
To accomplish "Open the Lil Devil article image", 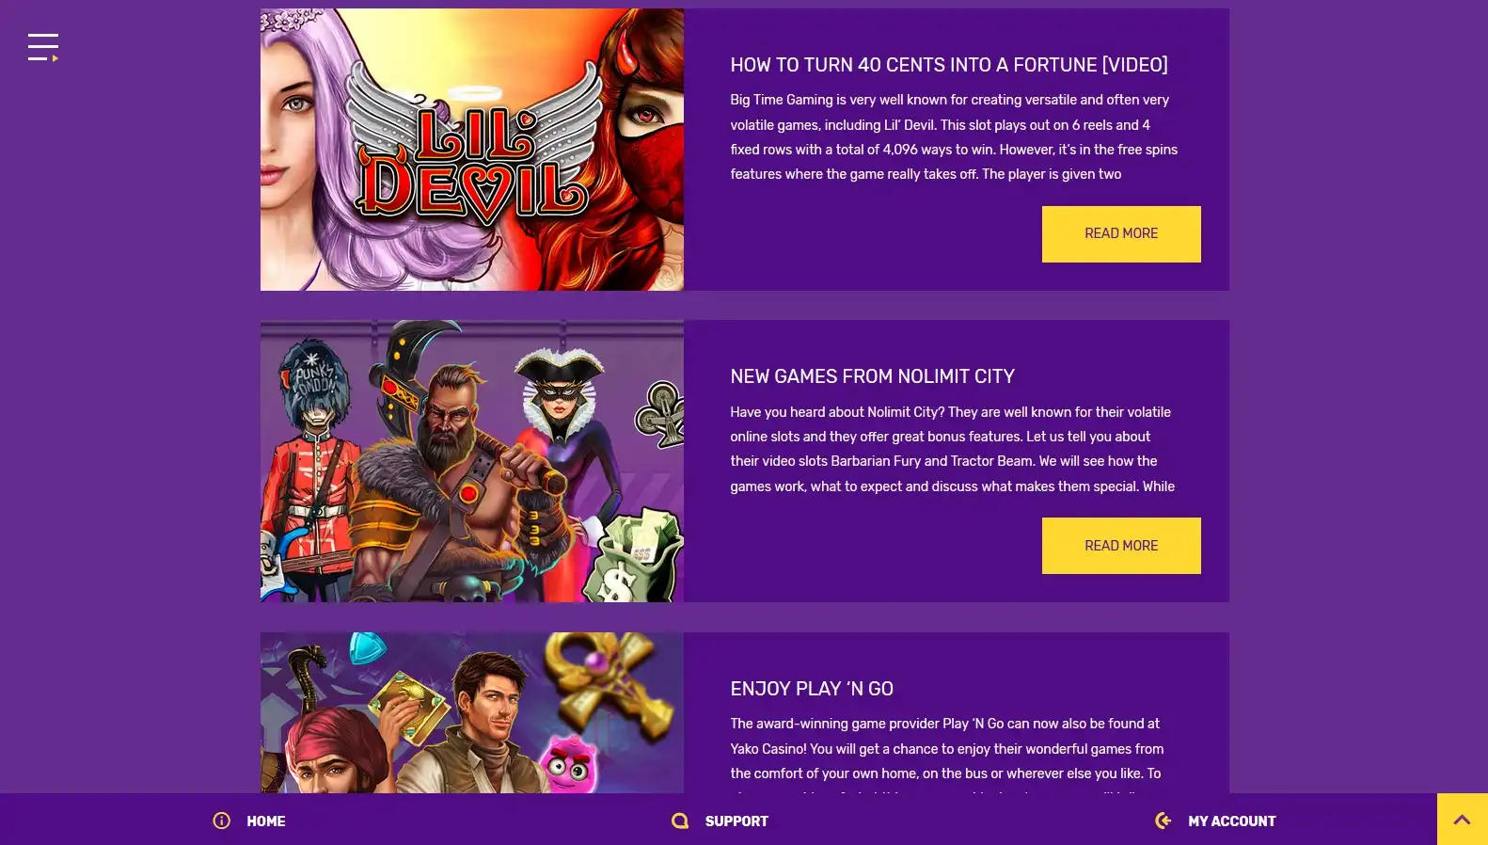I will (x=472, y=150).
